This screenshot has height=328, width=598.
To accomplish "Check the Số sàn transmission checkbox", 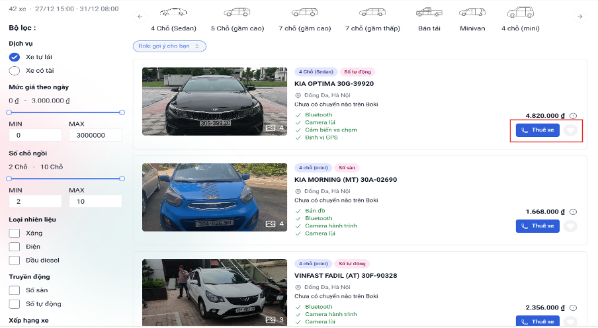I will 15,290.
